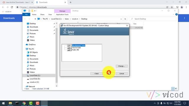
Task: Select OneDrive in navigation pane
Action: pyautogui.click(x=32, y=44)
